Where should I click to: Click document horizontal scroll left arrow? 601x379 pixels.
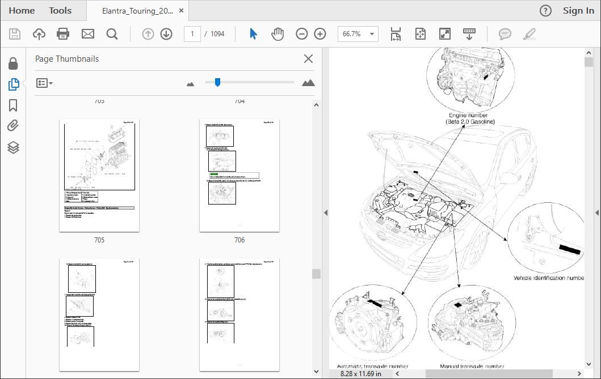point(397,374)
